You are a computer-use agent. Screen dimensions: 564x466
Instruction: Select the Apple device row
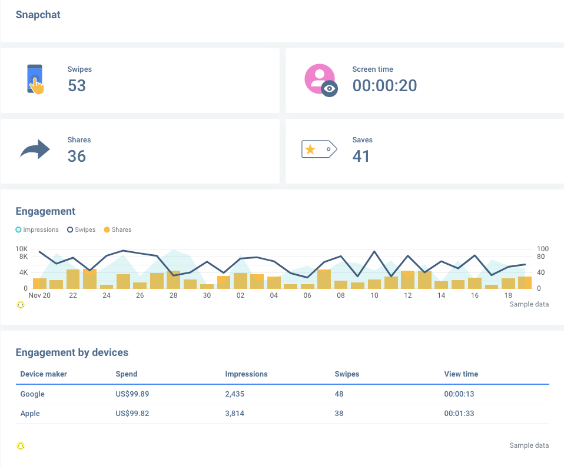[283, 414]
